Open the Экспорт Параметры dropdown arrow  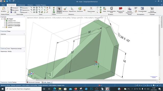[x=133, y=13]
